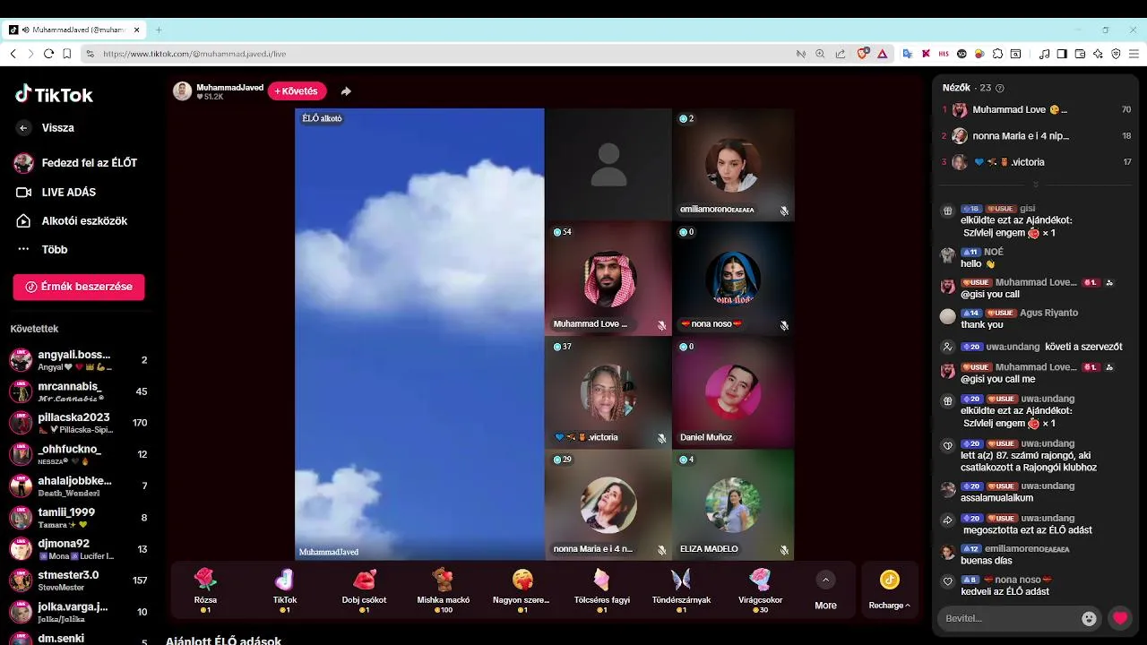1147x645 pixels.
Task: Open translate extension icon
Action: pos(907,54)
